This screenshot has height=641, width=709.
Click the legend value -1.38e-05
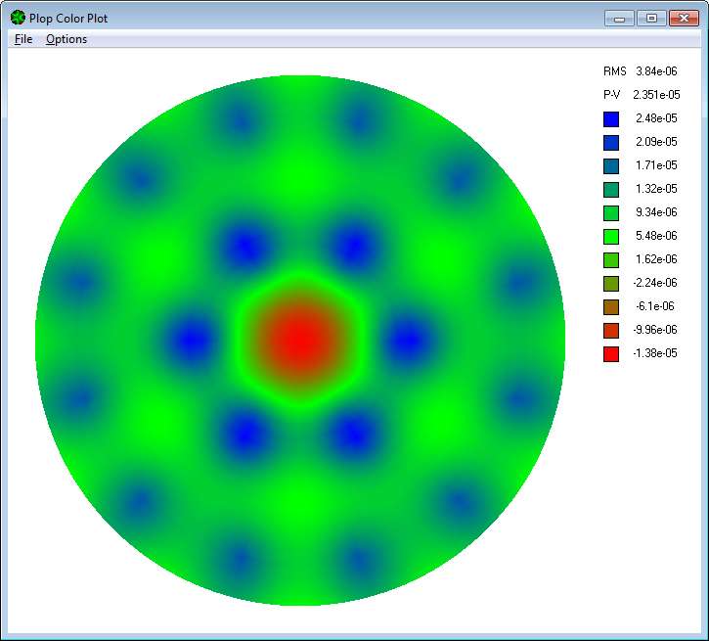pos(655,353)
